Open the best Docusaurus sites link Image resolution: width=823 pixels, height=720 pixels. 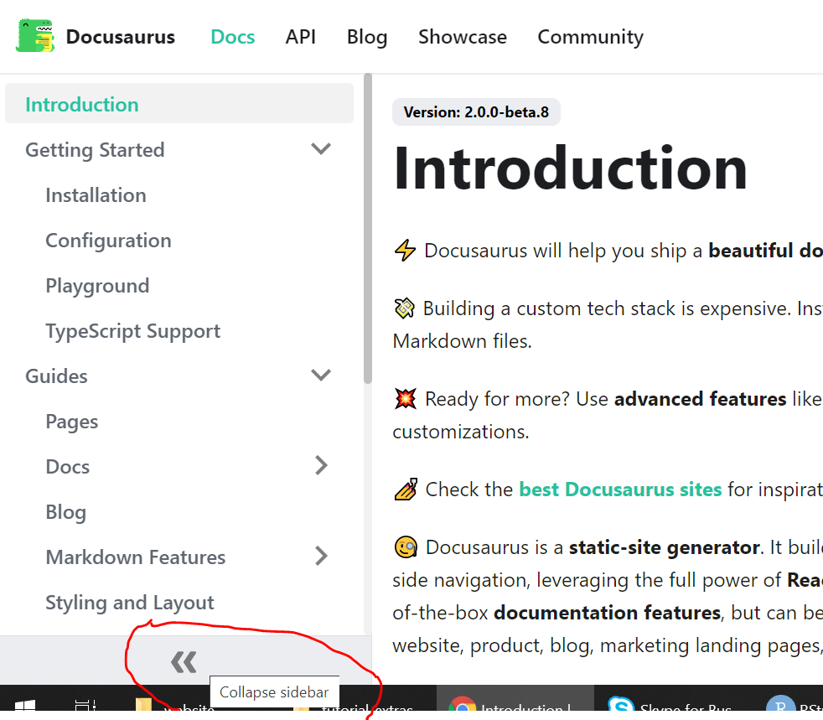620,489
